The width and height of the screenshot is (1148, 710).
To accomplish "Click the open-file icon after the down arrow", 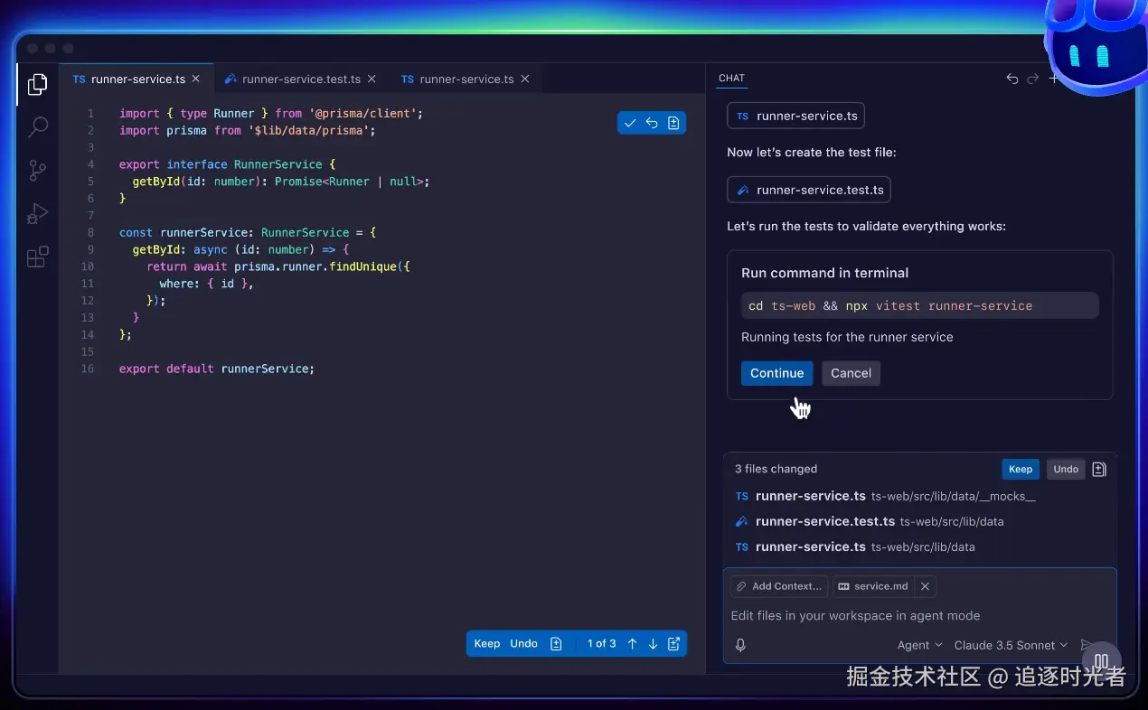I will pyautogui.click(x=673, y=644).
